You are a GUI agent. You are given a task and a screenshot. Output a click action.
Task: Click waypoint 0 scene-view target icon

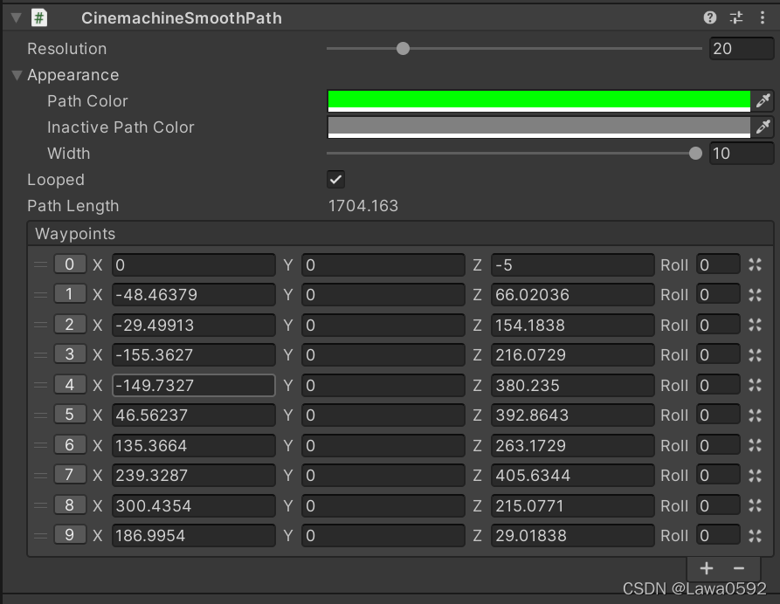pyautogui.click(x=756, y=265)
